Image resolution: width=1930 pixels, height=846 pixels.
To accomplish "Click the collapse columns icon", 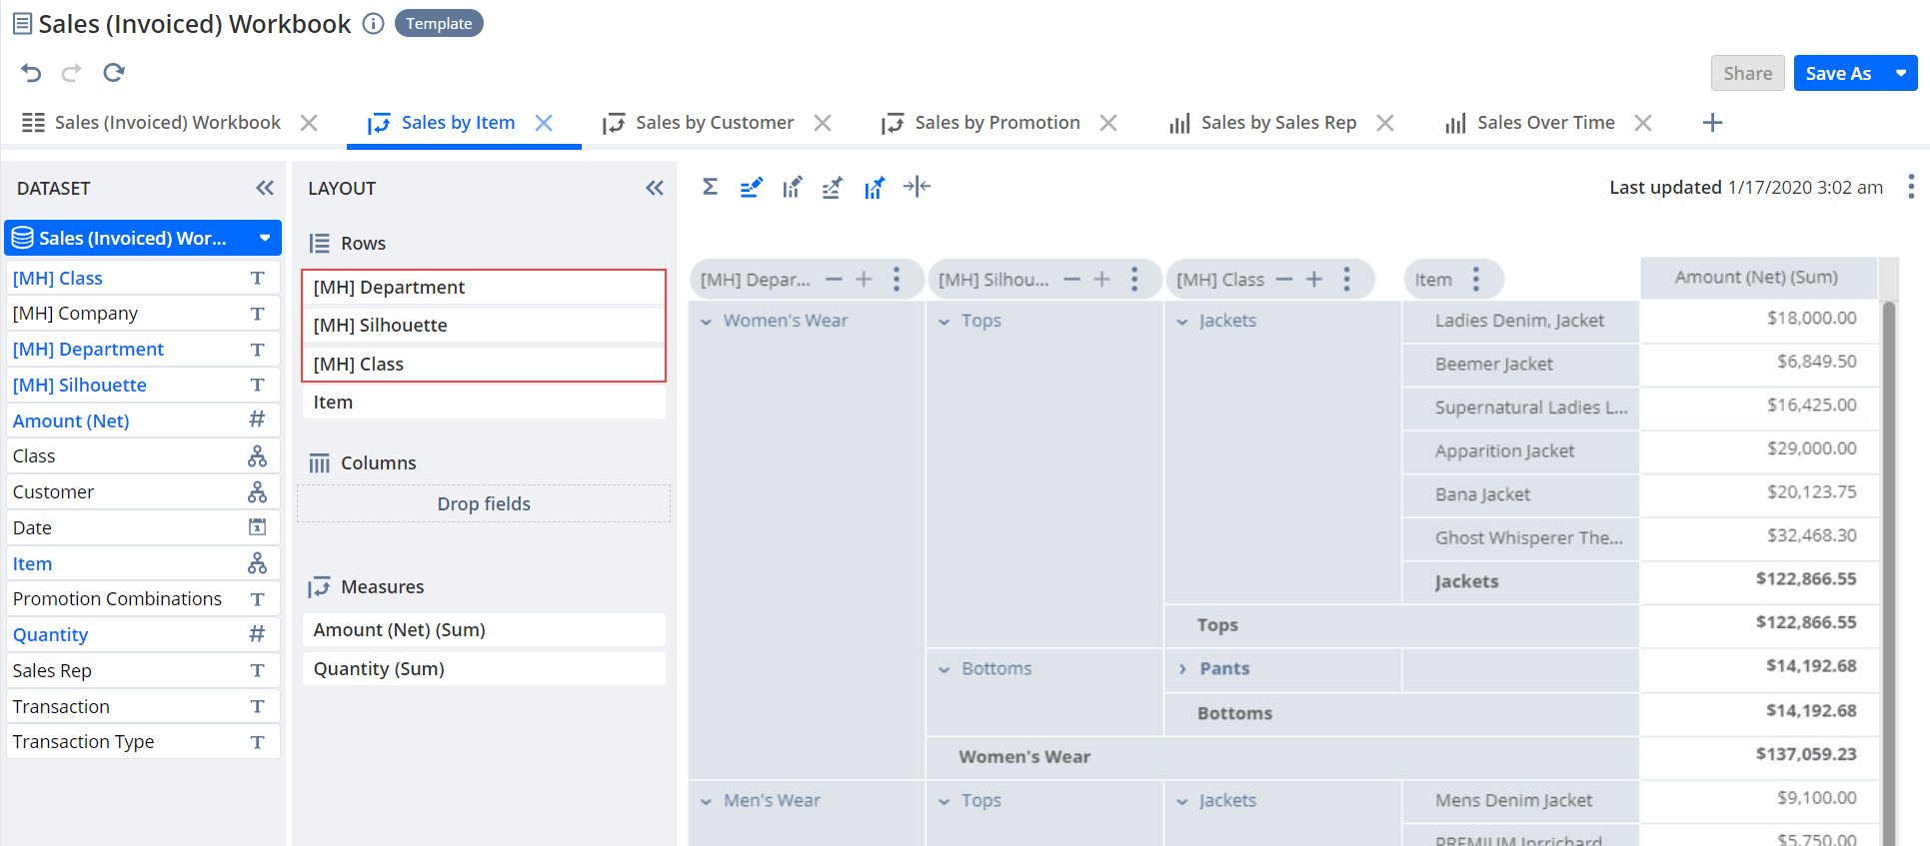I will 917,187.
